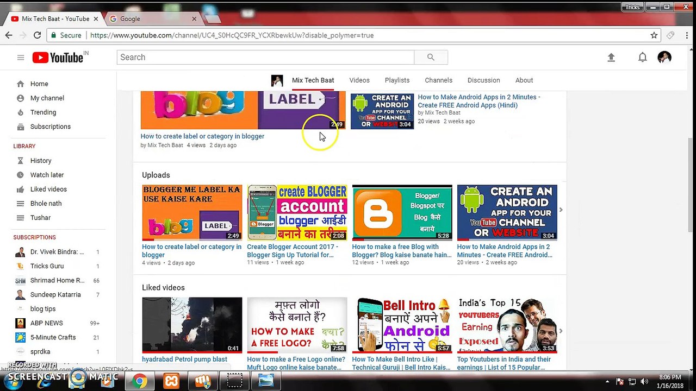Open the picture viewer taskbar icon
This screenshot has width=696, height=391.
pyautogui.click(x=266, y=381)
